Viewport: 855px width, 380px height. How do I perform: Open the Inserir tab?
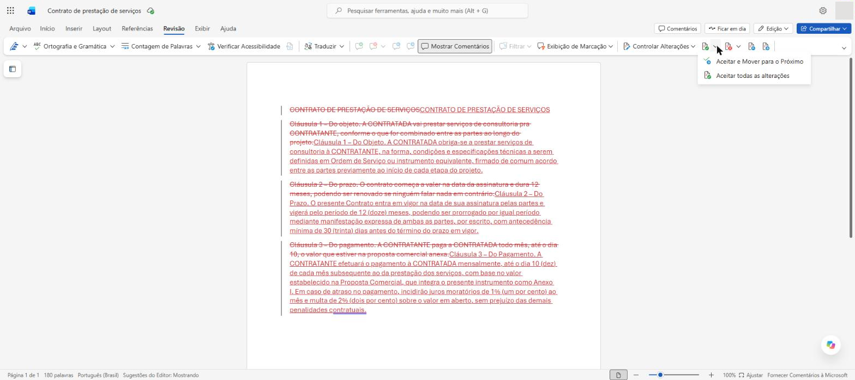(x=74, y=28)
